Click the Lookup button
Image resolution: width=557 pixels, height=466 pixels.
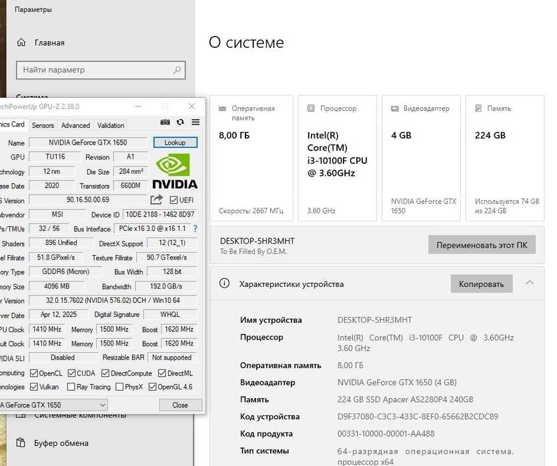click(175, 142)
